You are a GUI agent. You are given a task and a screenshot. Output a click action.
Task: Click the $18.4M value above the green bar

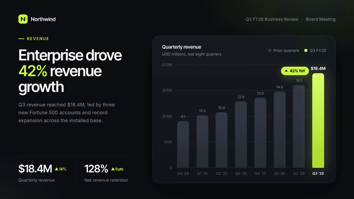tap(318, 68)
